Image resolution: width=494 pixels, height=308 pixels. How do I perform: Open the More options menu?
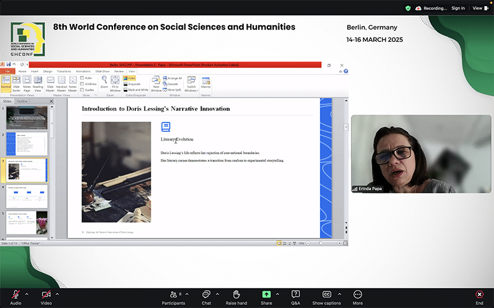click(x=358, y=294)
